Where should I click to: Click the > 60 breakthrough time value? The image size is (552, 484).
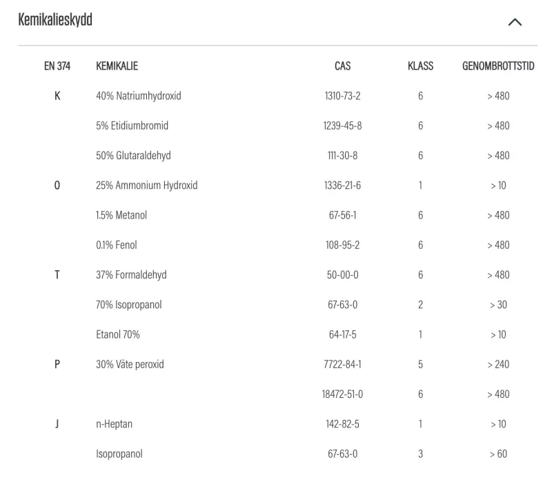coord(497,454)
